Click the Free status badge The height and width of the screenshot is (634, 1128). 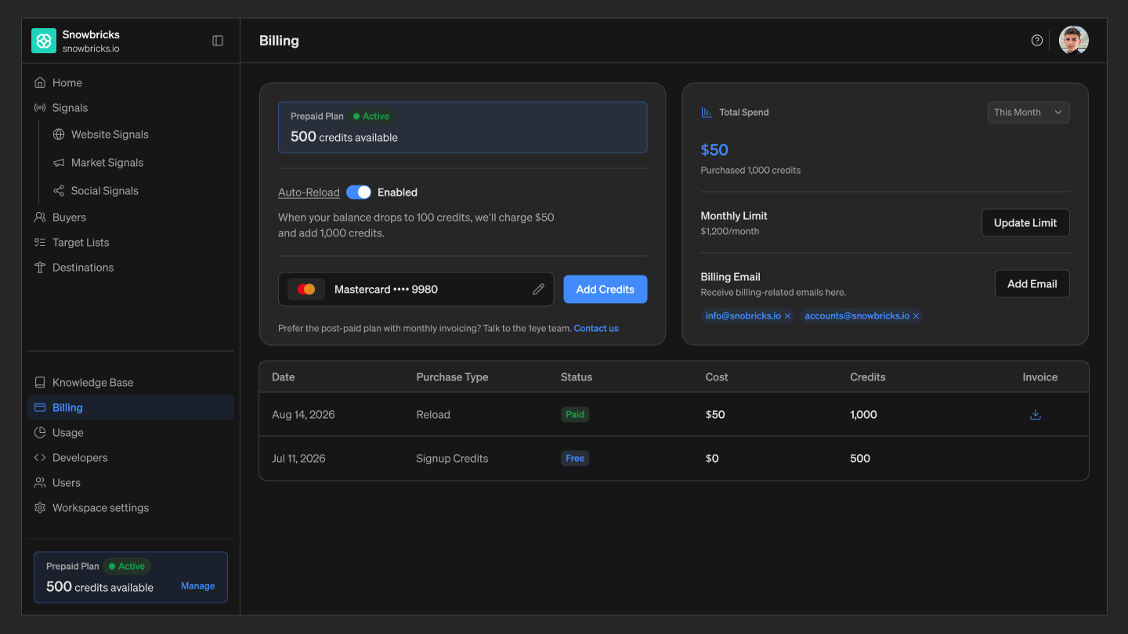tap(575, 459)
